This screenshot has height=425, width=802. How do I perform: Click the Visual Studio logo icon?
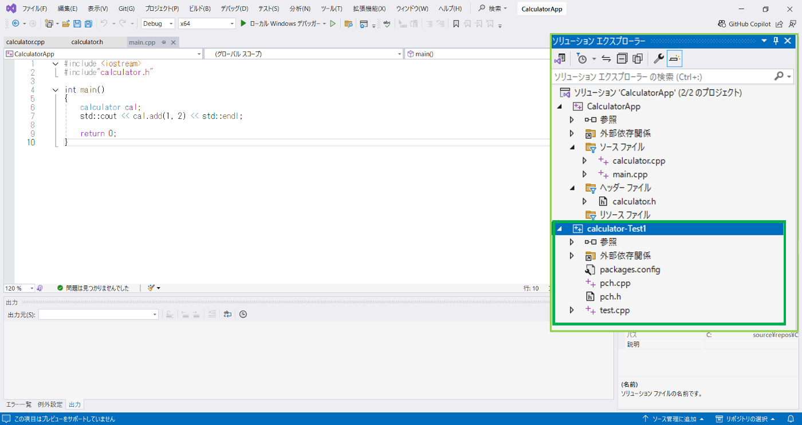tap(11, 9)
